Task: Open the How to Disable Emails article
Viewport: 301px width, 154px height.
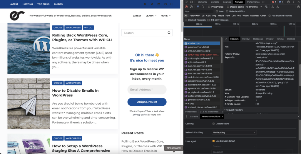Action: tap(75, 93)
